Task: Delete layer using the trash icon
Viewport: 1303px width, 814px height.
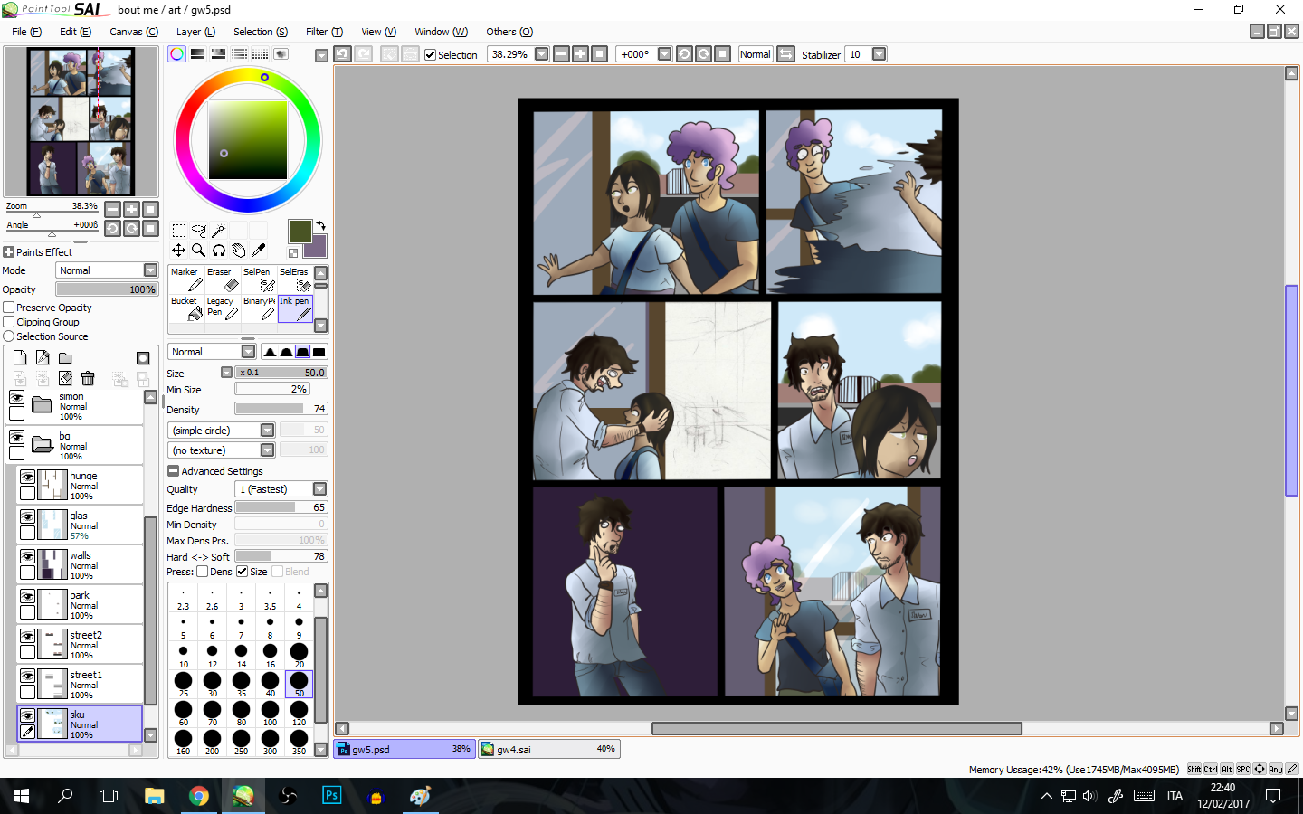Action: [x=88, y=378]
